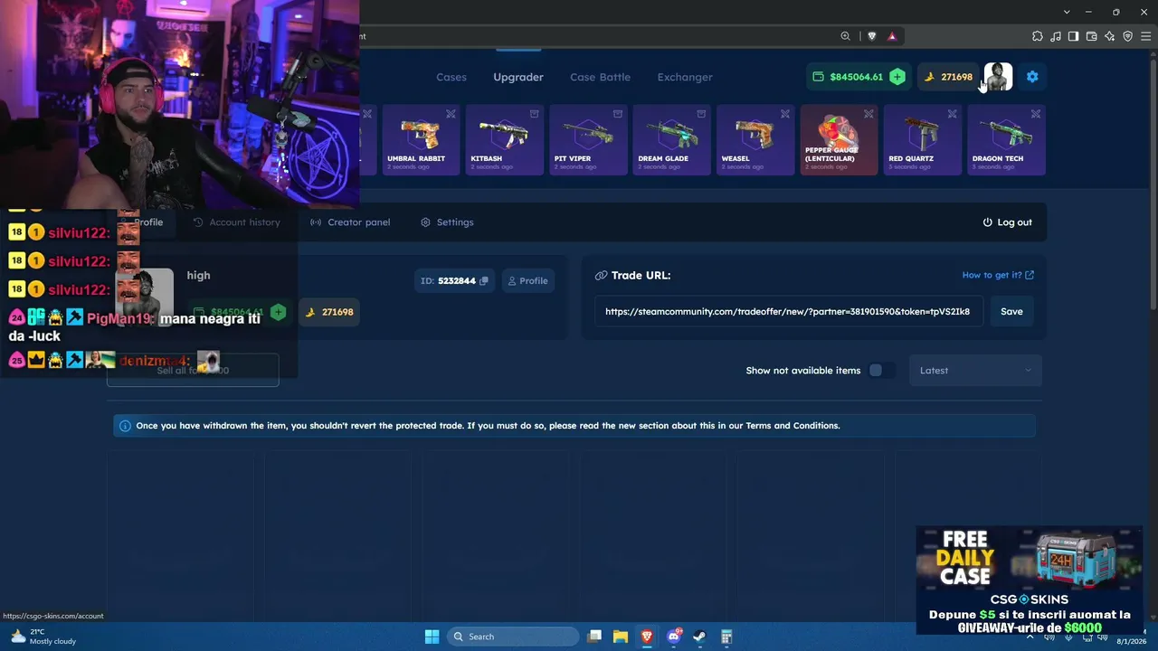Select the Kitbash drop card
Screen dimensions: 1158x651
[504, 140]
